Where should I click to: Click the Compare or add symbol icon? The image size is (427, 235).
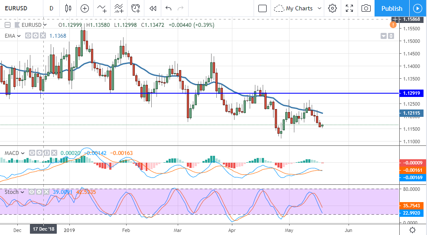pyautogui.click(x=85, y=8)
